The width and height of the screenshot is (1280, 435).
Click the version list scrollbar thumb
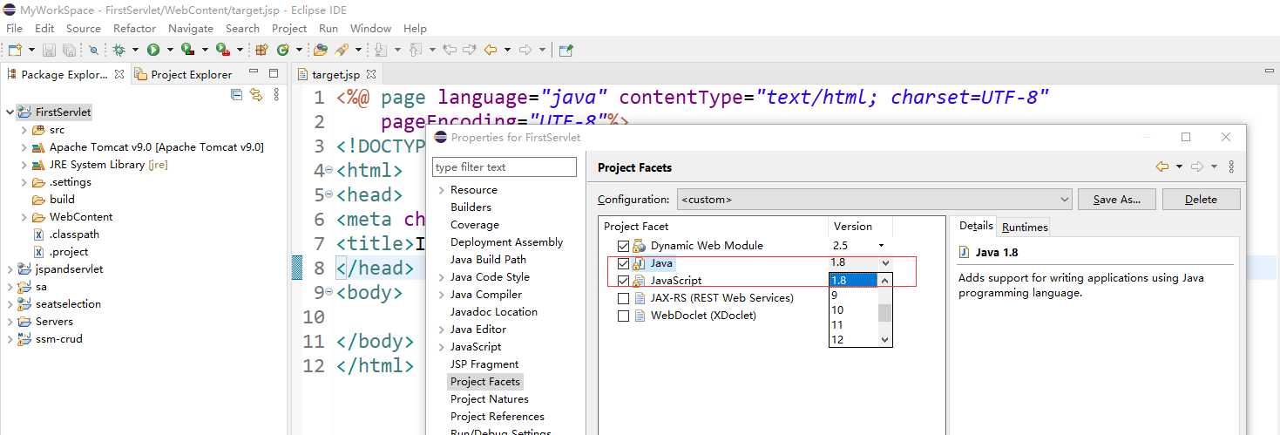pyautogui.click(x=885, y=313)
